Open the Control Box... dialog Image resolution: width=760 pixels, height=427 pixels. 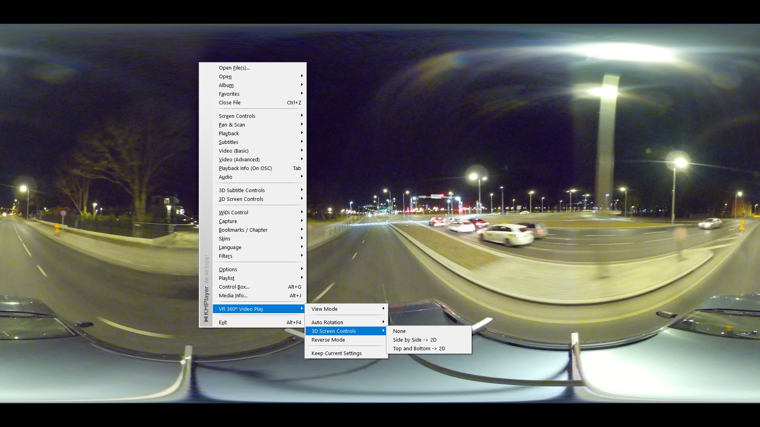click(234, 287)
